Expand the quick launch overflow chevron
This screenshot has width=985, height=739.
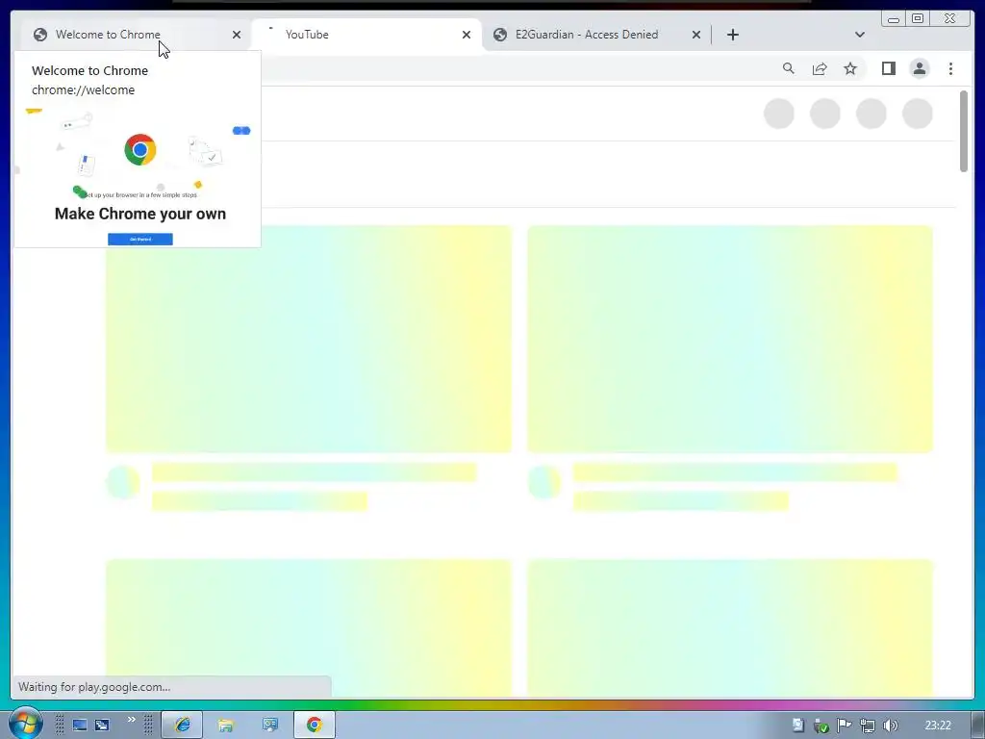tap(131, 720)
